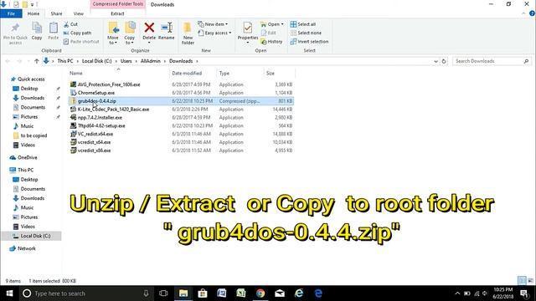Create a New folder
Screen dimensions: 536x301
(x=188, y=33)
